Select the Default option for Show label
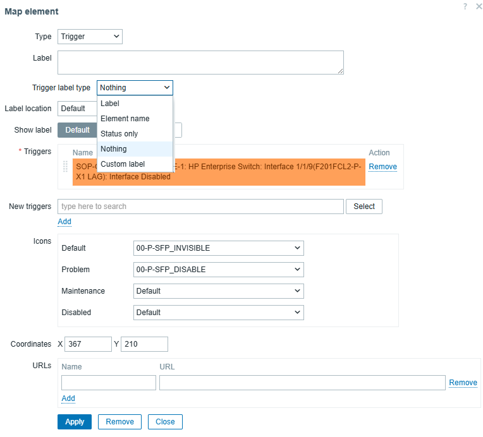The height and width of the screenshot is (437, 483). tap(77, 130)
